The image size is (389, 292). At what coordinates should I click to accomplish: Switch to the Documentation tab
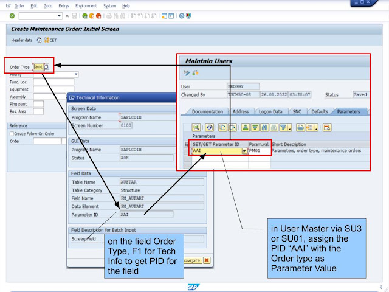tap(207, 111)
